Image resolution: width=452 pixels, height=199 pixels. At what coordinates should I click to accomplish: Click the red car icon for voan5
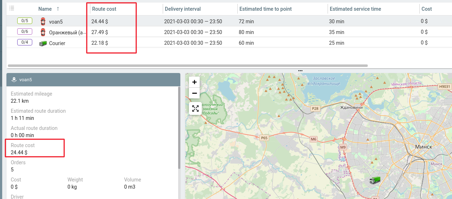(43, 21)
